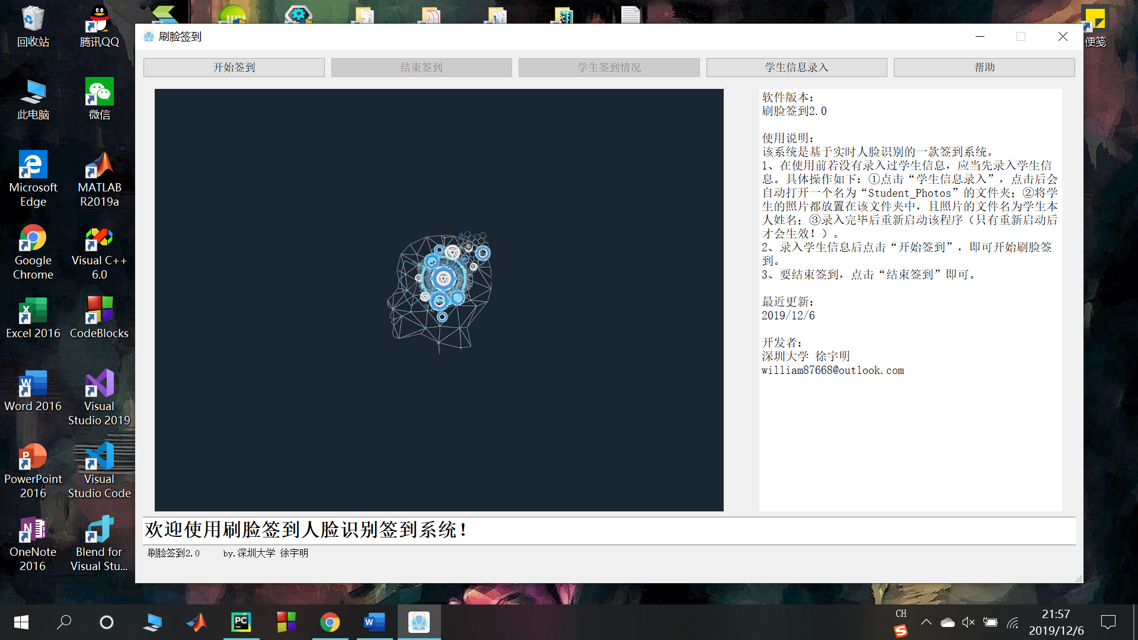This screenshot has height=640, width=1138.
Task: Switch to the Word taskbar icon
Action: [374, 622]
